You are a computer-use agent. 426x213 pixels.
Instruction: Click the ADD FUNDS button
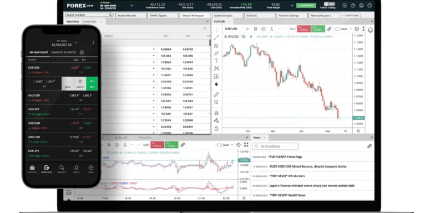(306, 6)
